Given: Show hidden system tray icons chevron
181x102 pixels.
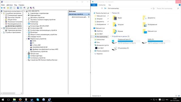Looking at the screenshot, I should [151, 99].
